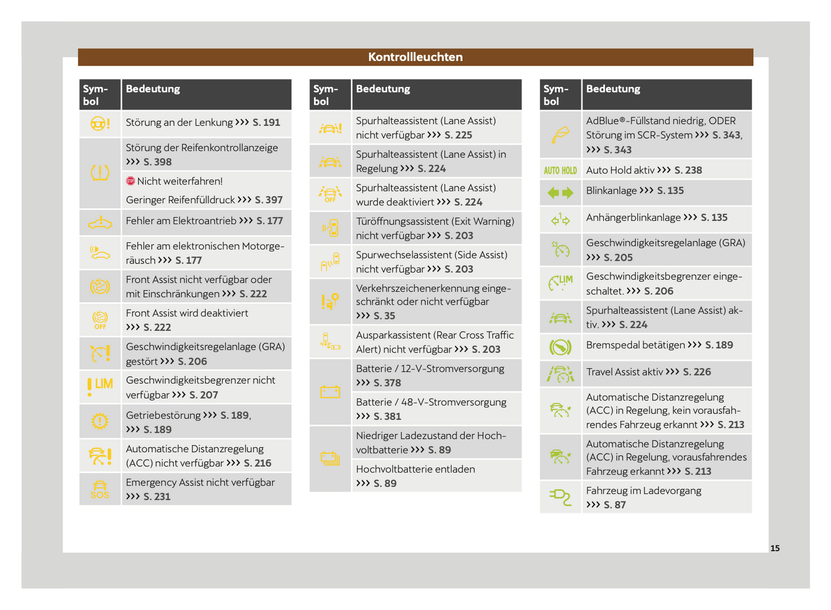Open the S. 87 charging page reference
This screenshot has height=610, width=831.
614,505
